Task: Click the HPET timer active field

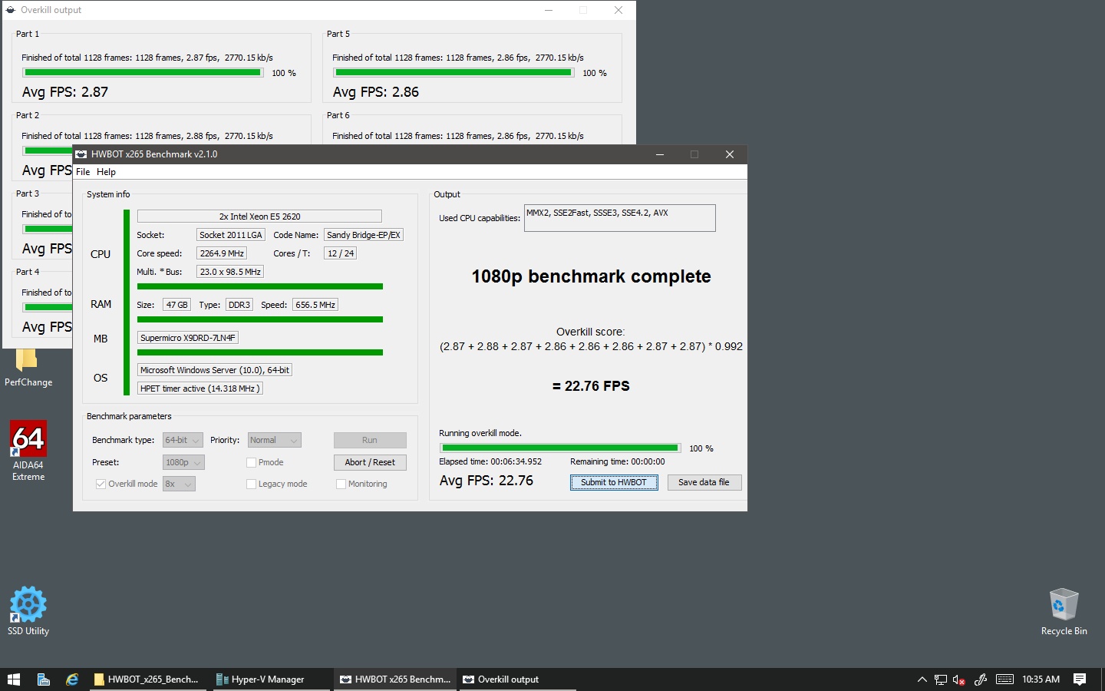Action: pyautogui.click(x=200, y=388)
